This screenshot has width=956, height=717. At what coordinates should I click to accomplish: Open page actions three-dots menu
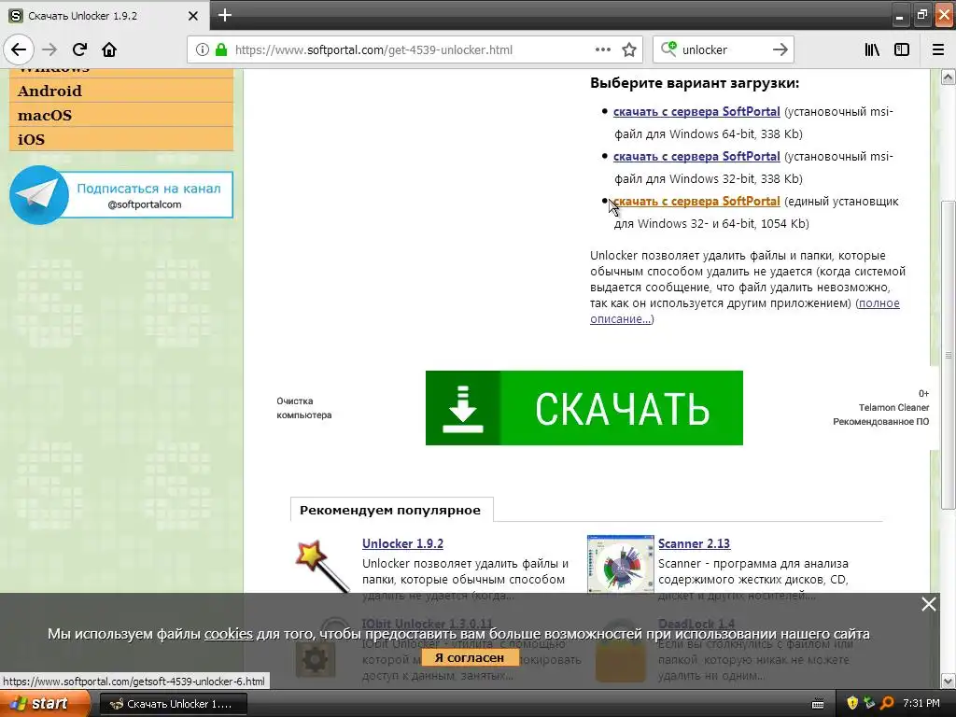coord(602,50)
